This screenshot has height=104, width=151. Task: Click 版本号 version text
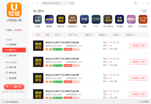point(14,92)
